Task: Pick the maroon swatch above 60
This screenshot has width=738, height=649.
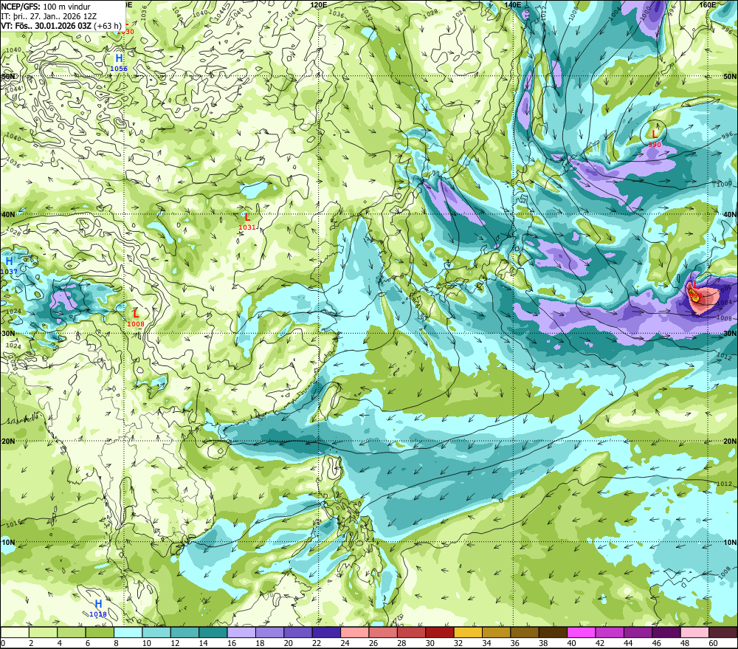Action: coord(723,632)
